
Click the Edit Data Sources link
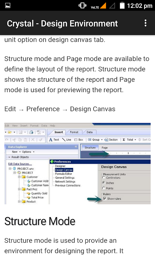[x=20, y=164]
